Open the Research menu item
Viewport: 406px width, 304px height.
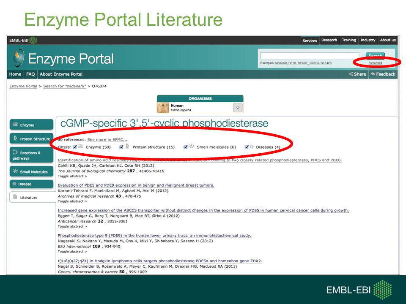coord(329,40)
